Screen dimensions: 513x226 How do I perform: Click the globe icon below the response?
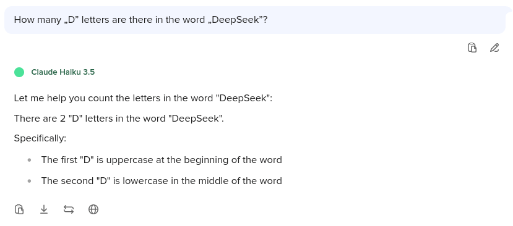[x=93, y=209]
